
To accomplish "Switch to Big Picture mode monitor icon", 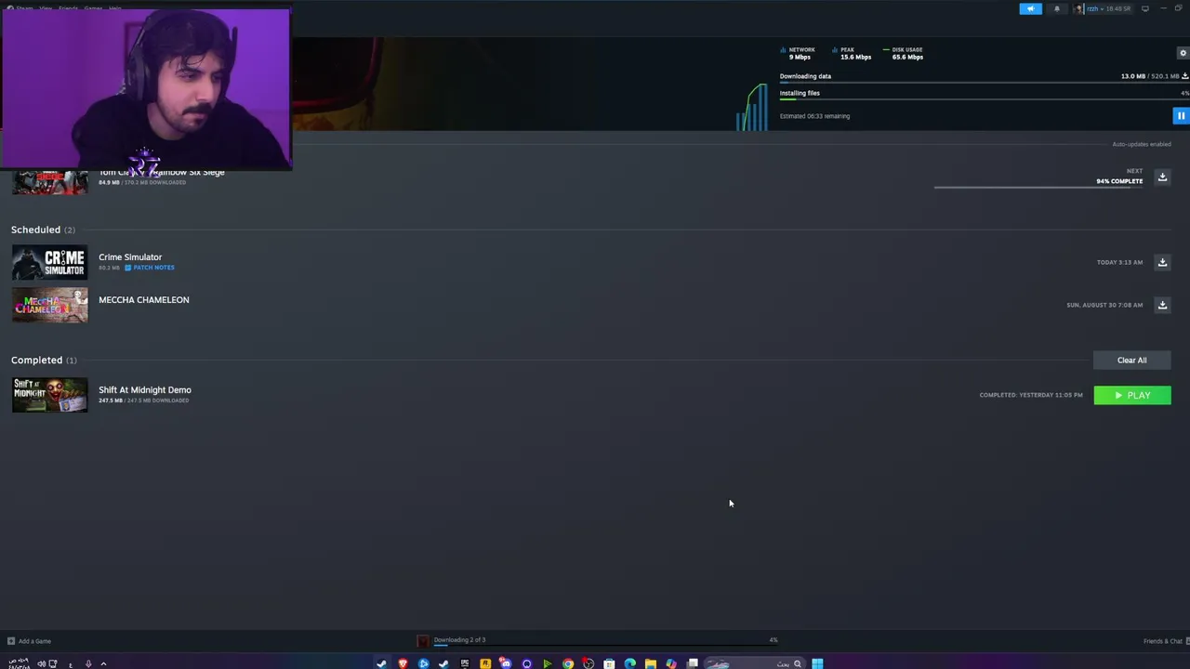I will (1145, 8).
